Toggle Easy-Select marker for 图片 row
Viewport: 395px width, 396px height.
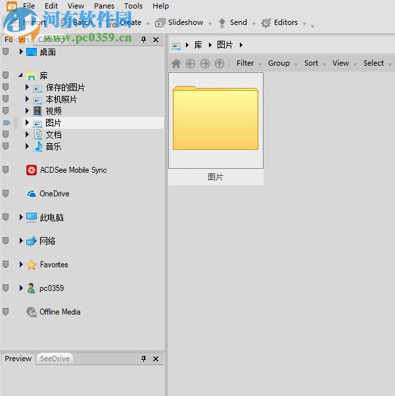(x=7, y=123)
